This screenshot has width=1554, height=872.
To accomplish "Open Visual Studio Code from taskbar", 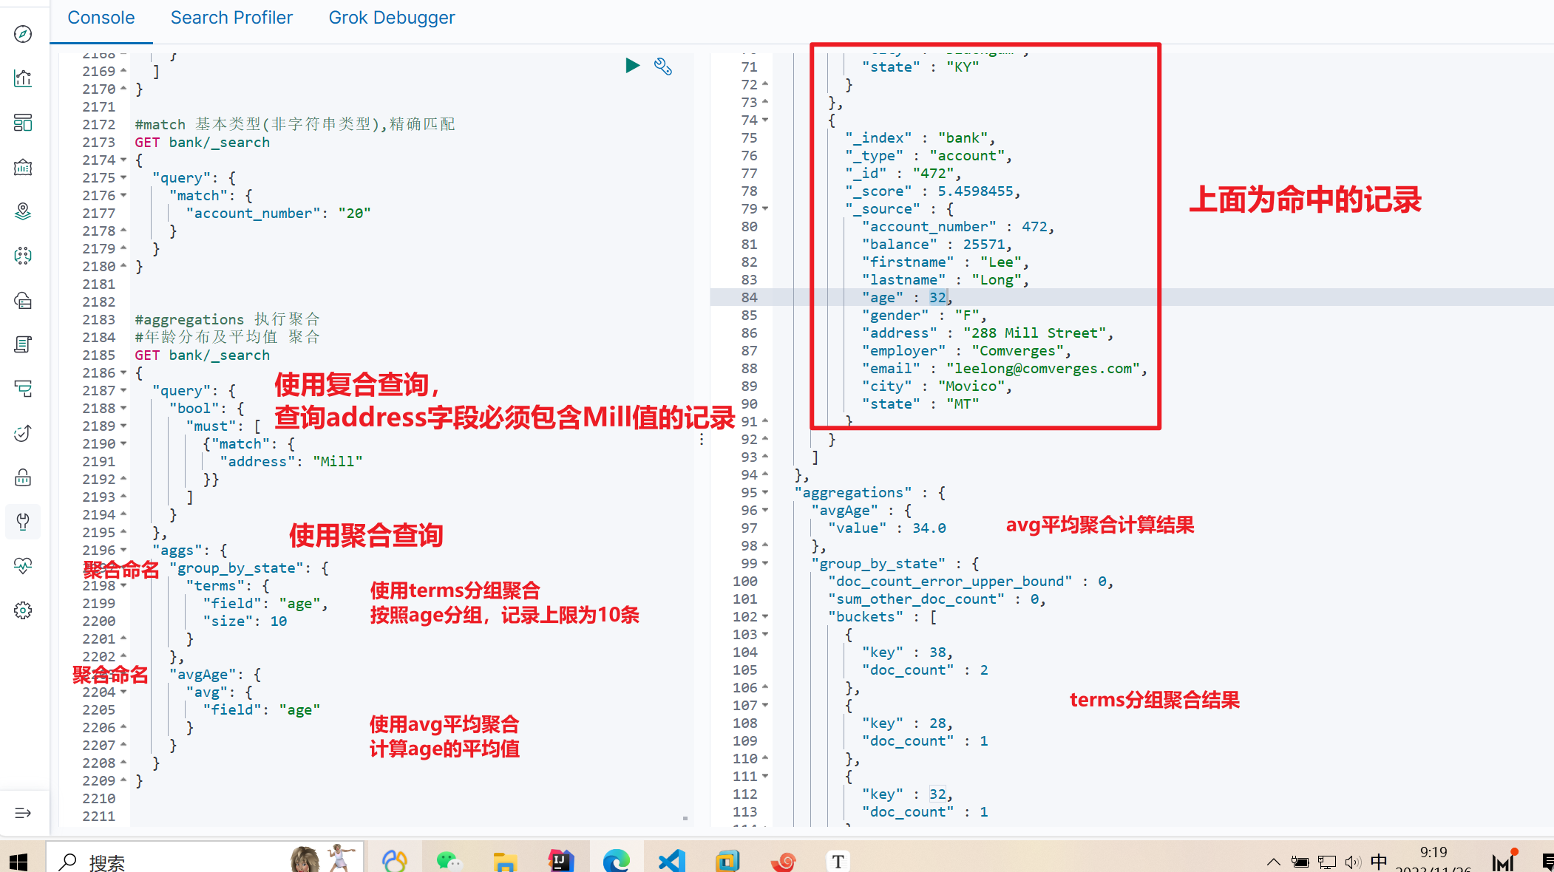I will click(x=672, y=861).
